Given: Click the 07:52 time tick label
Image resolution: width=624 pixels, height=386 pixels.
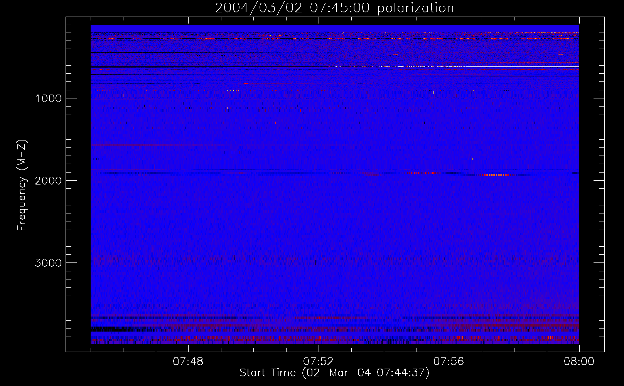Looking at the screenshot, I should pos(319,362).
